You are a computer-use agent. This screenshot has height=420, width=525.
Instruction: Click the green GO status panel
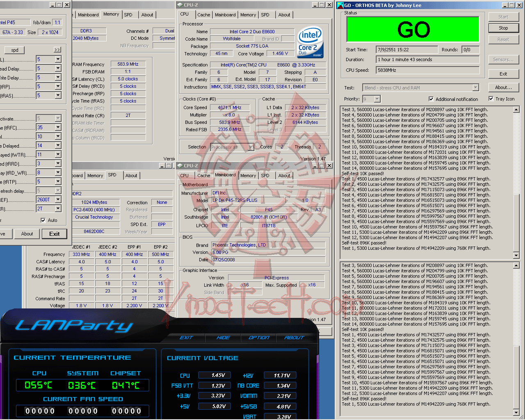(x=413, y=29)
